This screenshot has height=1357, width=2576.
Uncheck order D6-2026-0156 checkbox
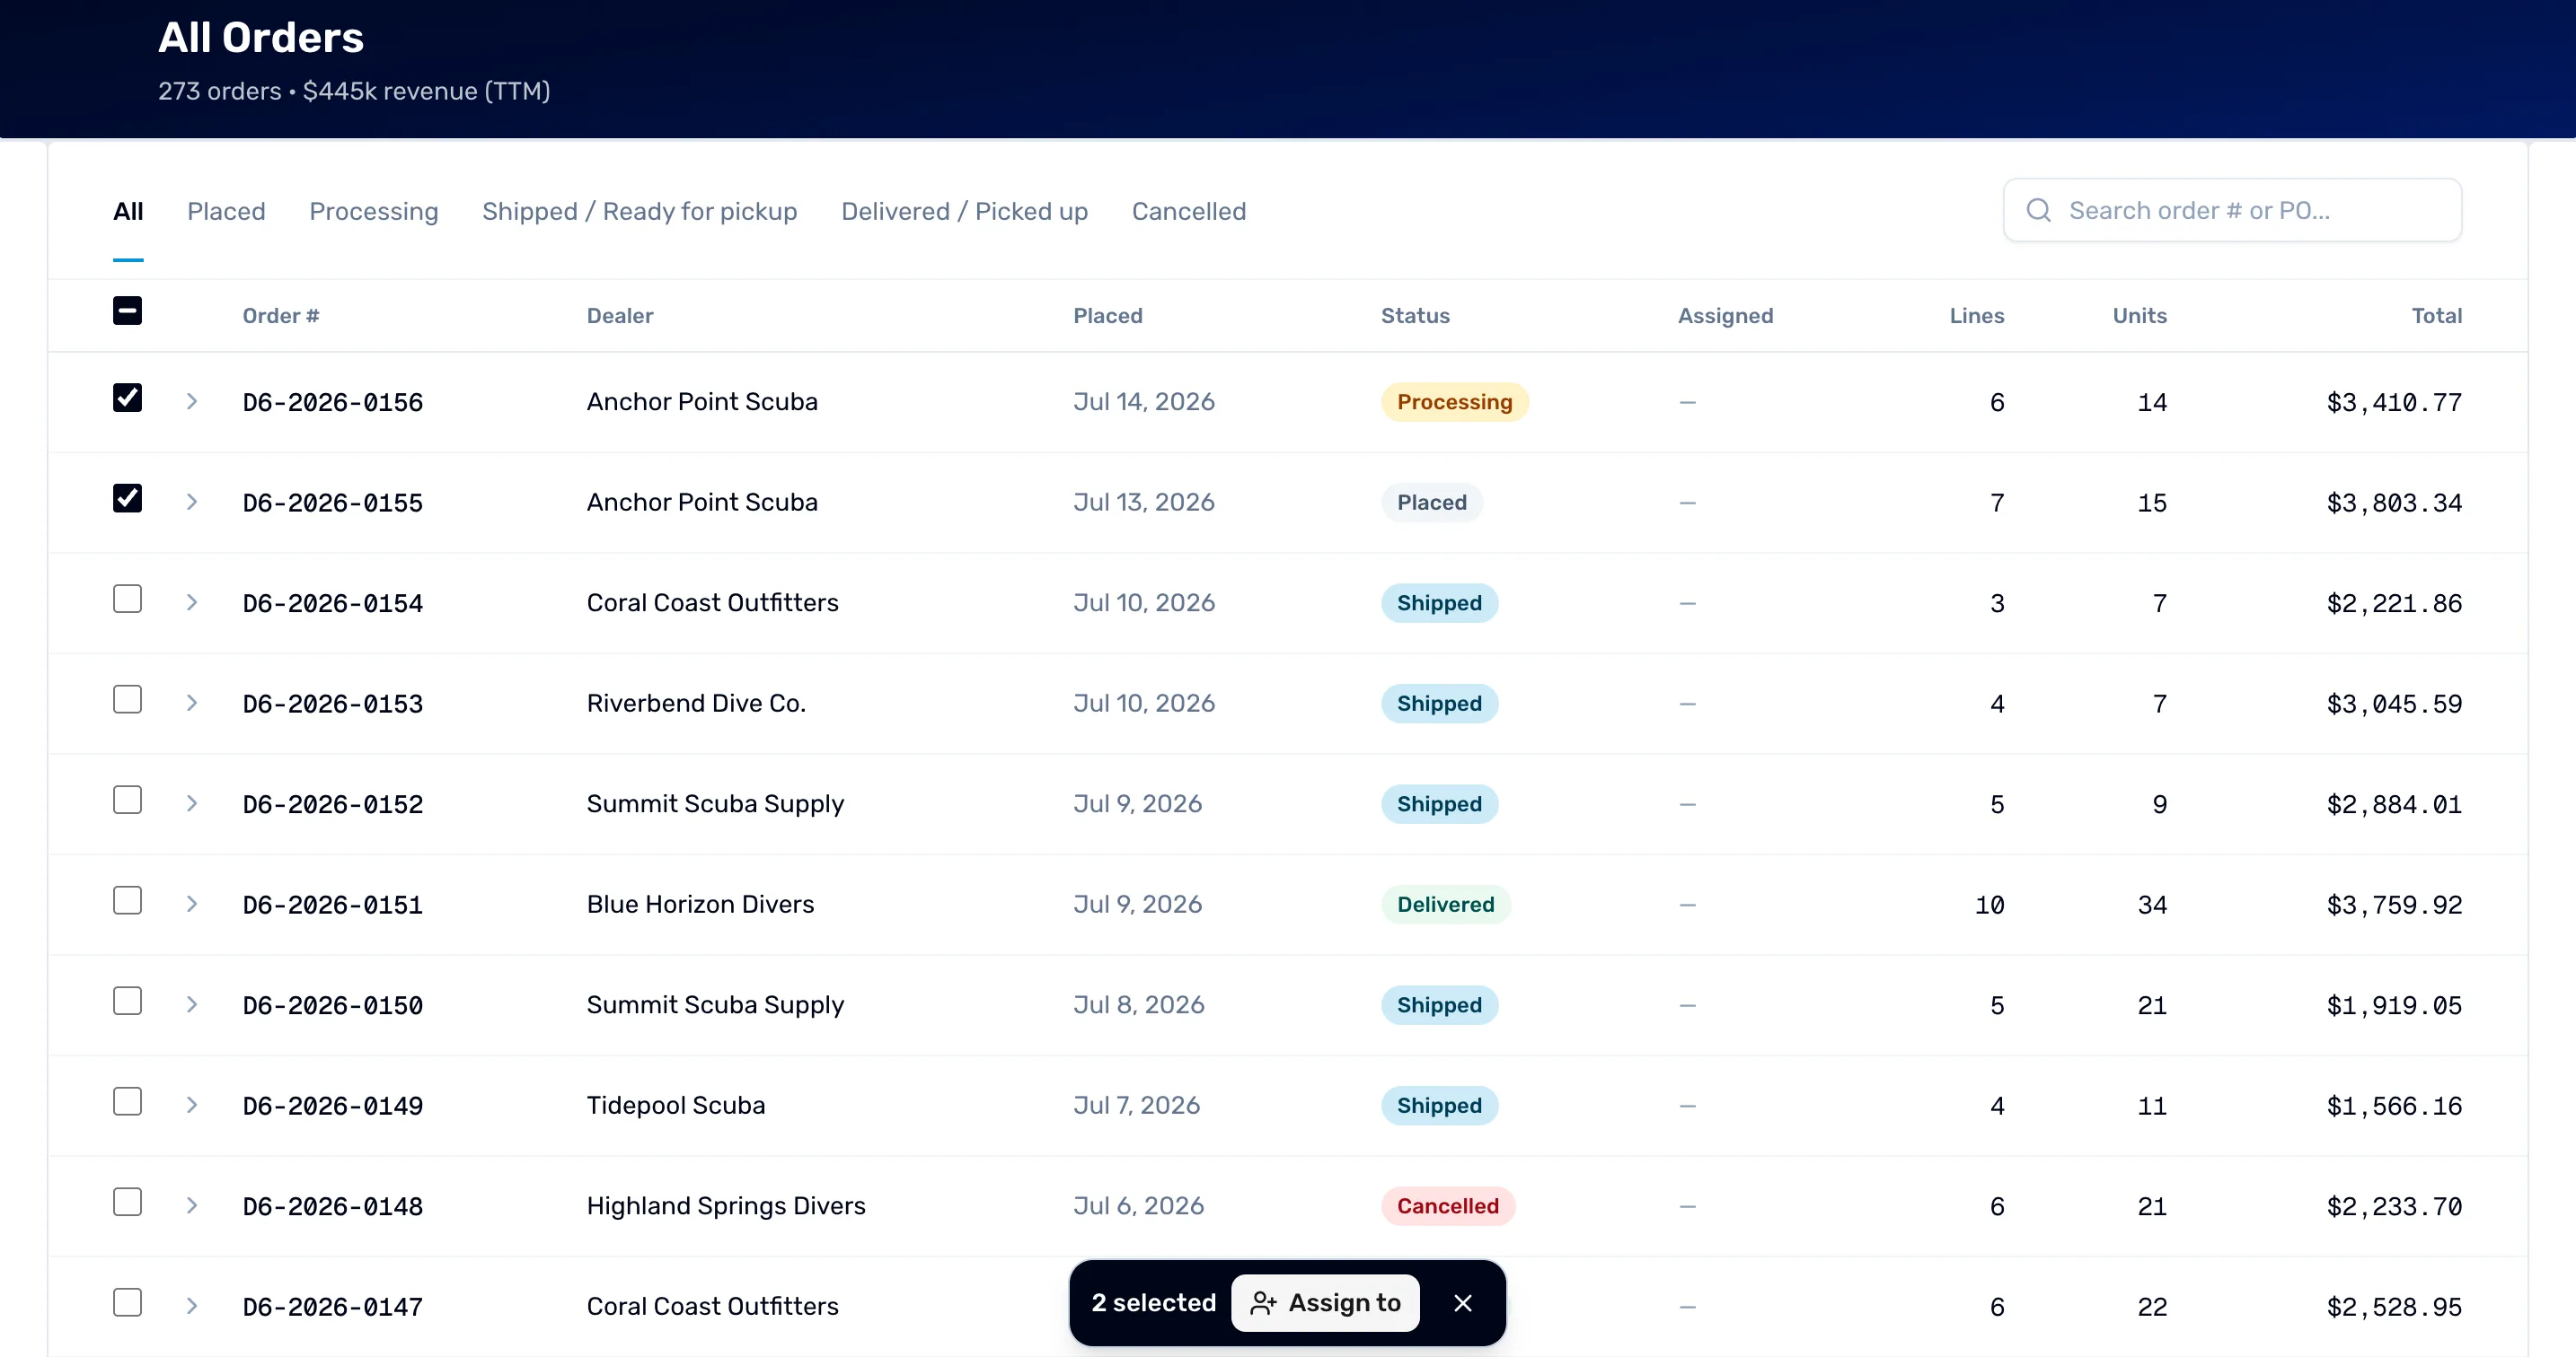point(127,398)
